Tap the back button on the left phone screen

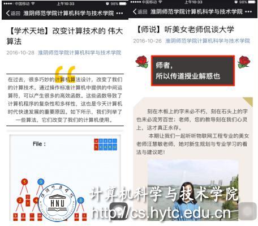[x=13, y=13]
